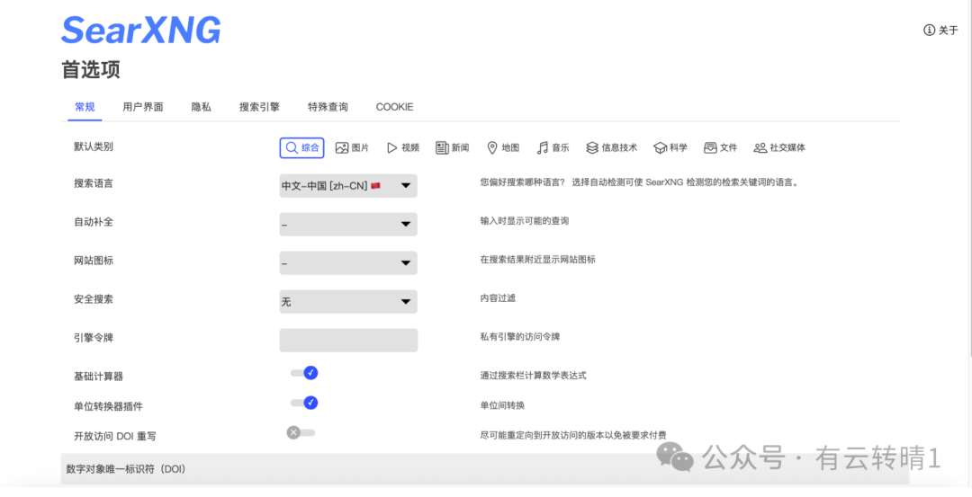972x497 pixels.
Task: Click the 默认类别 label
Action: coord(94,146)
